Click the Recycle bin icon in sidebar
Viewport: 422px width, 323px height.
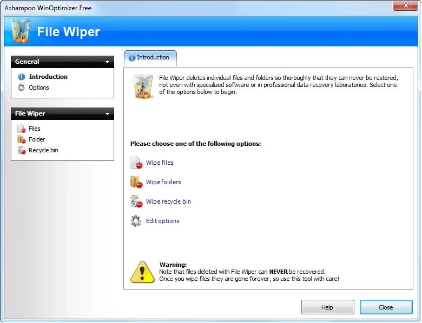coord(22,150)
